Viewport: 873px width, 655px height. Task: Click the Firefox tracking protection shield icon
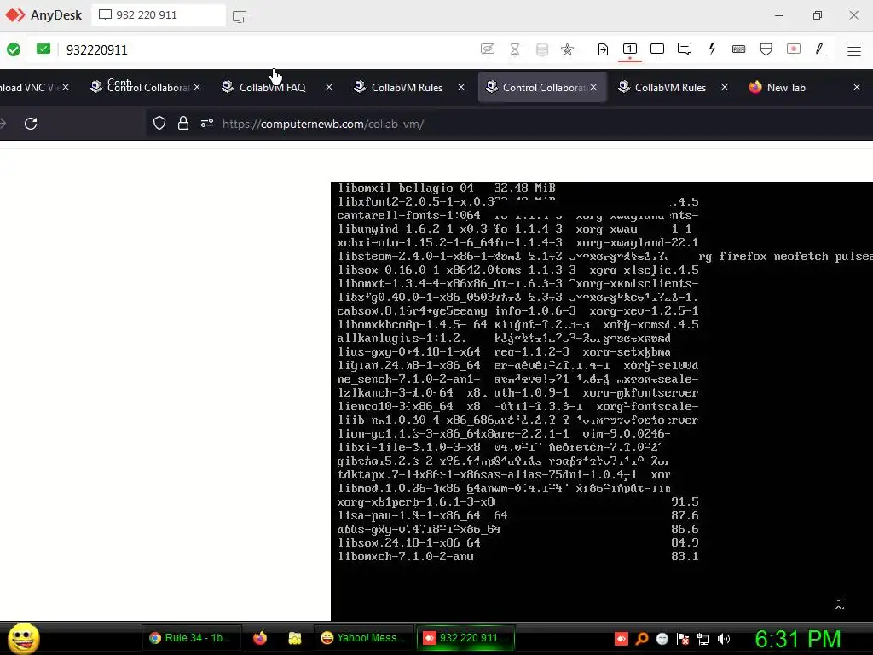159,123
